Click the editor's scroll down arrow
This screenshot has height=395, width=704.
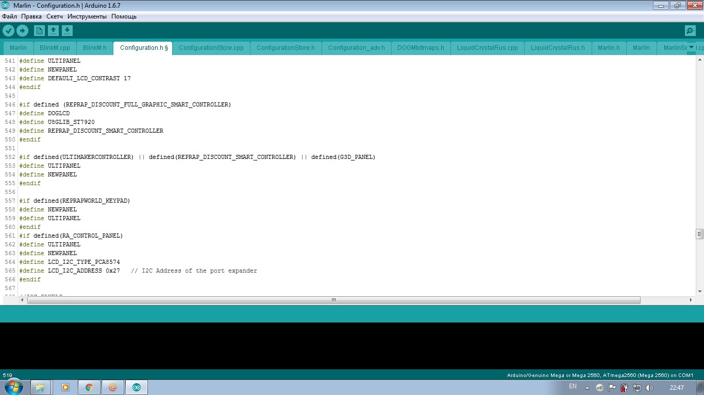tap(699, 292)
